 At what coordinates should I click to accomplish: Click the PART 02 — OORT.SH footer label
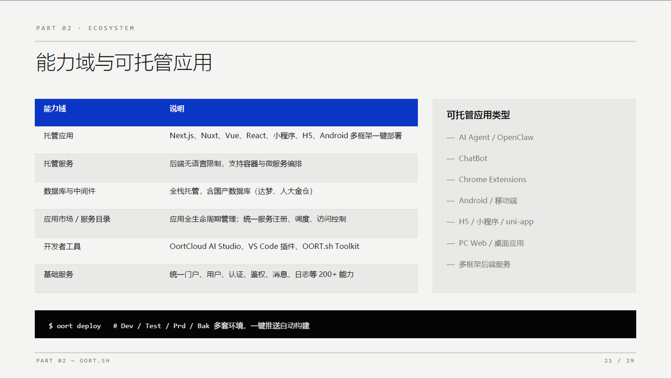click(73, 361)
